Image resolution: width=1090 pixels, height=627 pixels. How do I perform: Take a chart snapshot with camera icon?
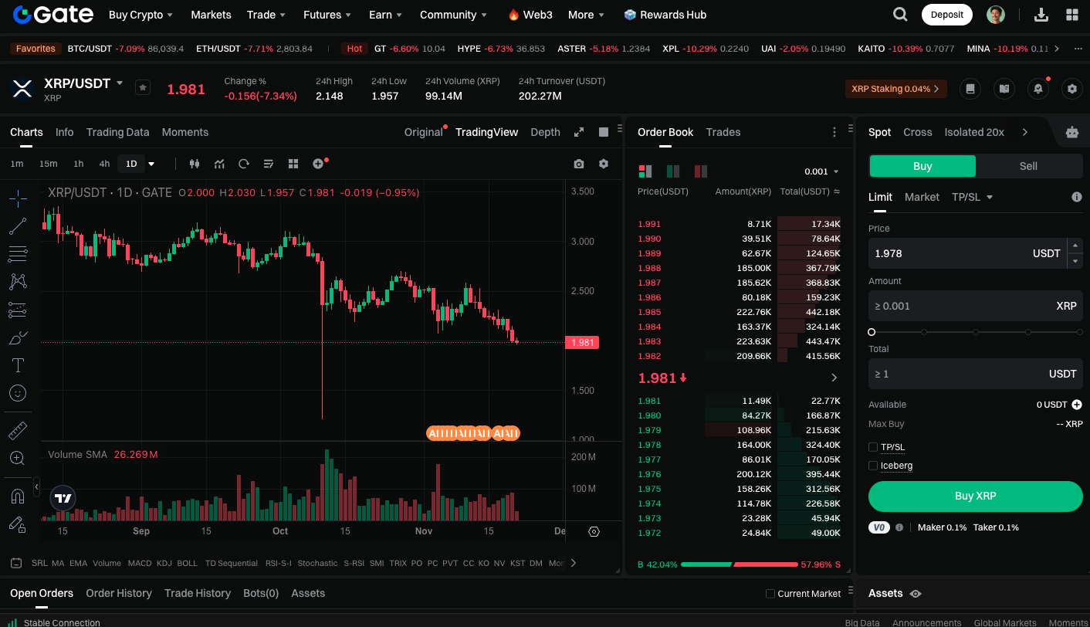579,164
